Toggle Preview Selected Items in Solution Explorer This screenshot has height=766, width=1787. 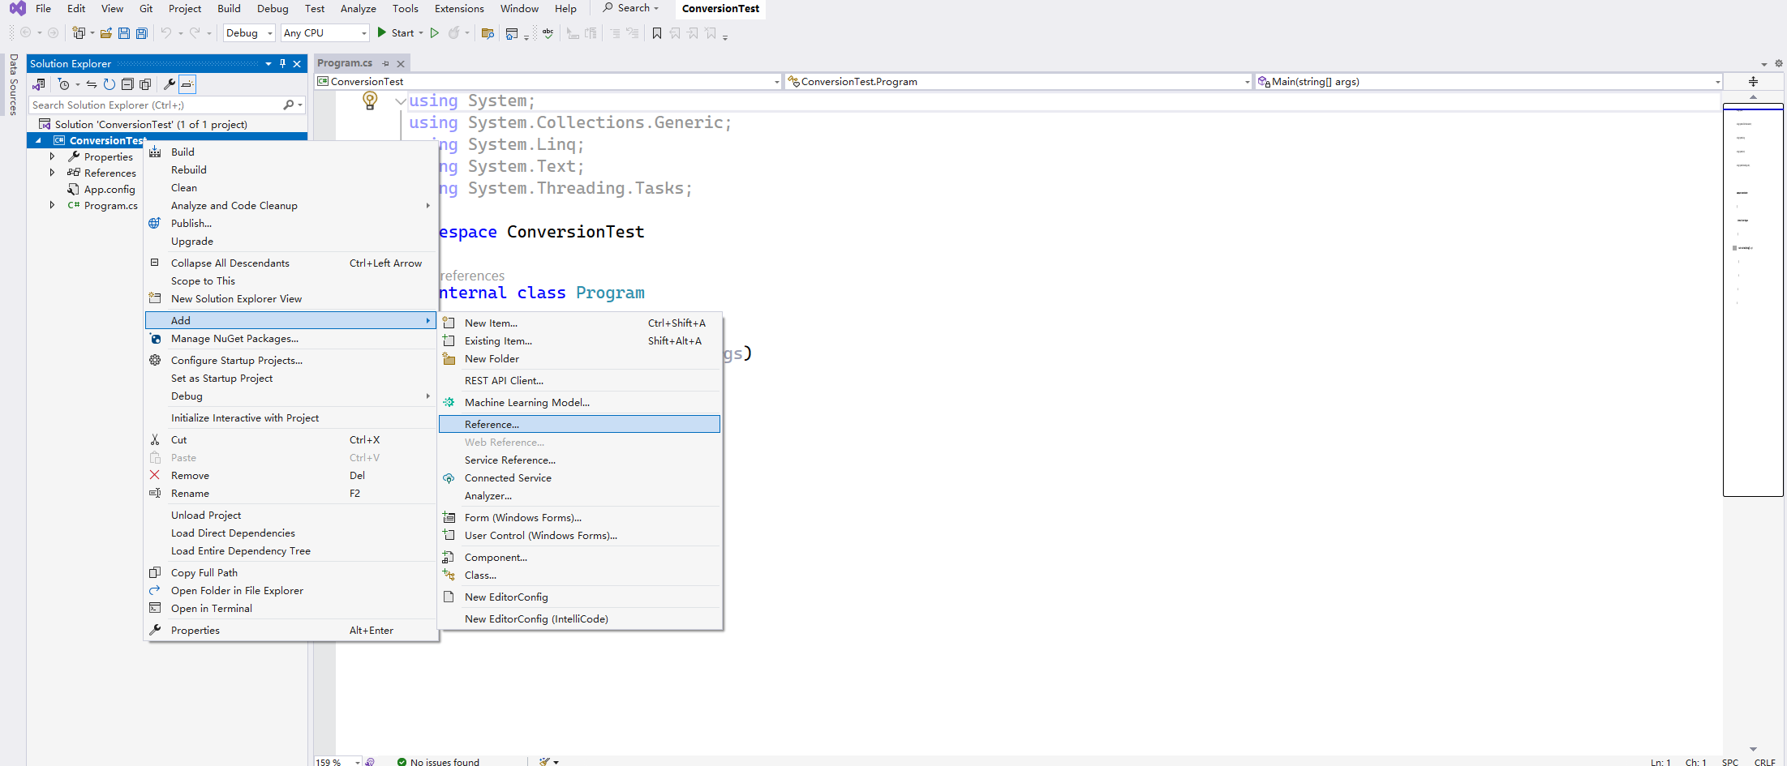coord(187,84)
